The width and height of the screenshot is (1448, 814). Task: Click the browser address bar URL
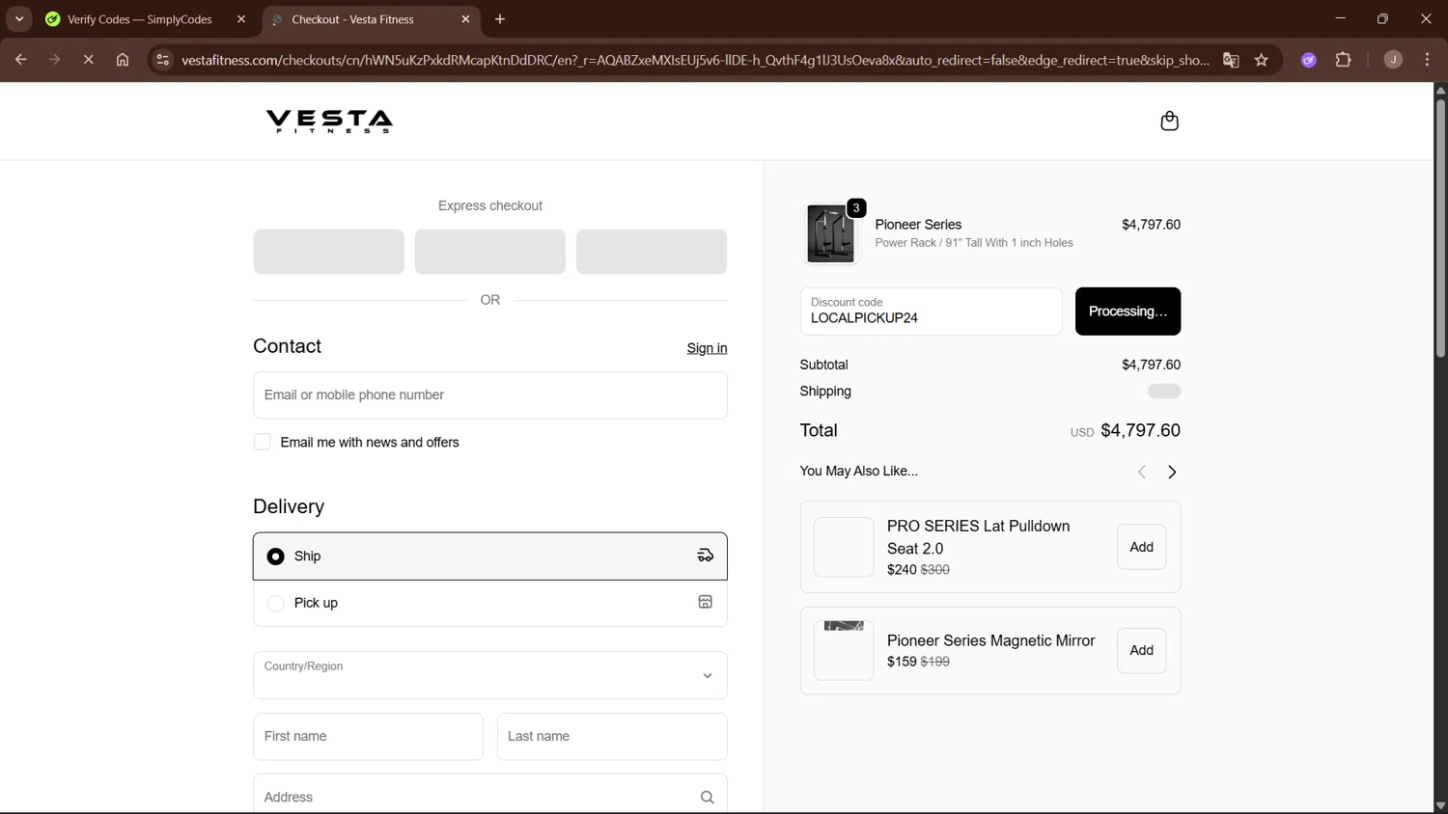click(x=695, y=60)
